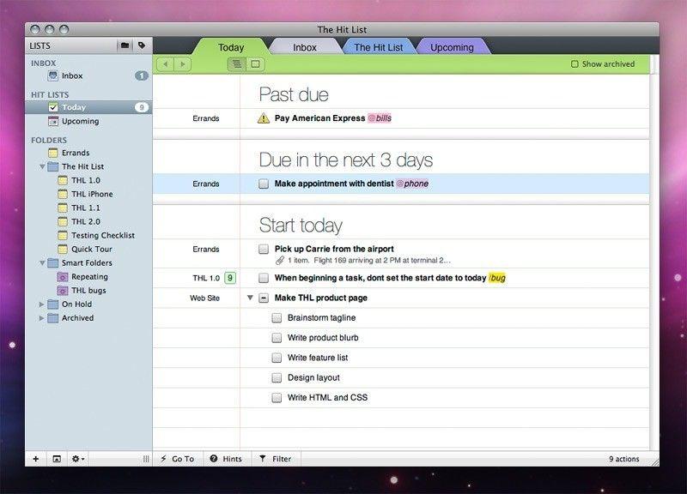687x494 pixels.
Task: Switch sidebar to folders view icon
Action: click(x=125, y=45)
